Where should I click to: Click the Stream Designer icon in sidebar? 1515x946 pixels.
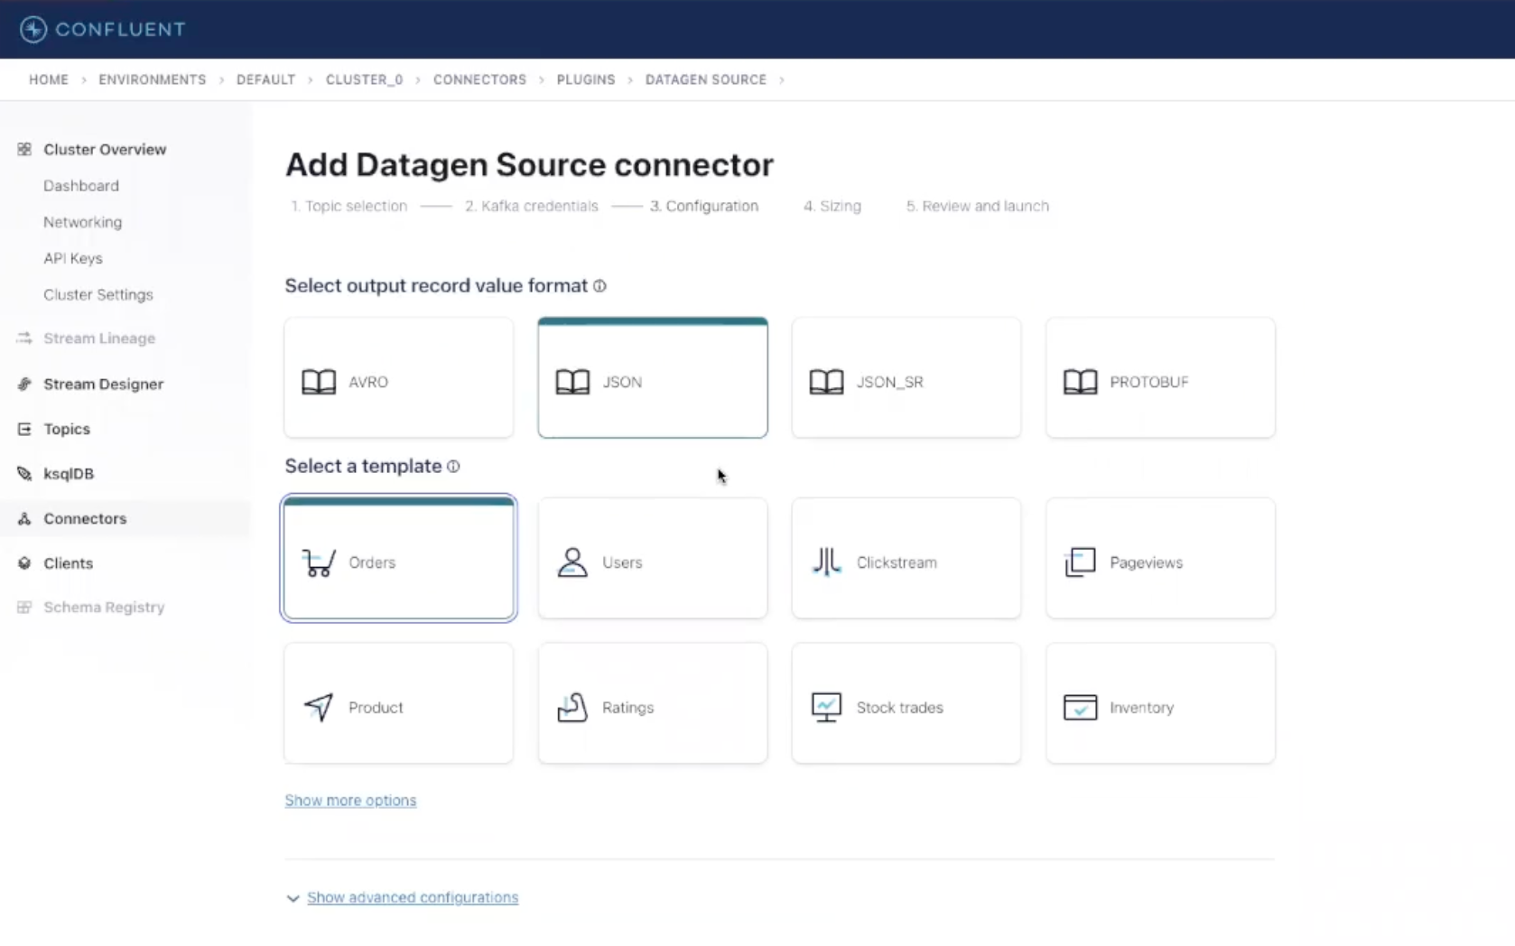[24, 384]
